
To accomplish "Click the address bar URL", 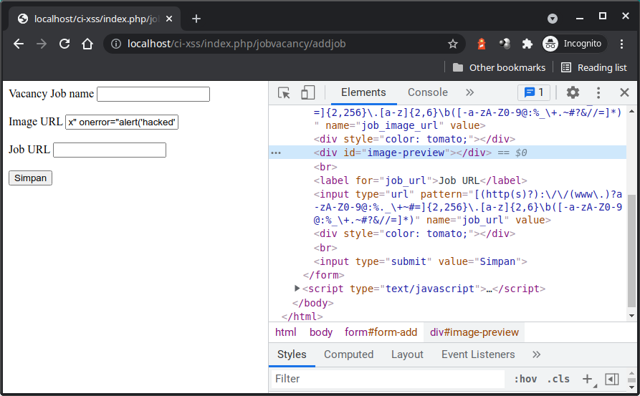I will click(237, 44).
